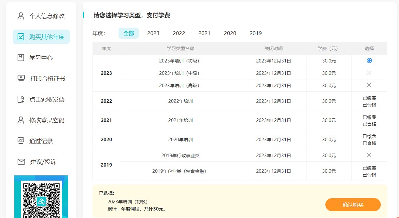Click the 2023 year group cell

point(107,73)
